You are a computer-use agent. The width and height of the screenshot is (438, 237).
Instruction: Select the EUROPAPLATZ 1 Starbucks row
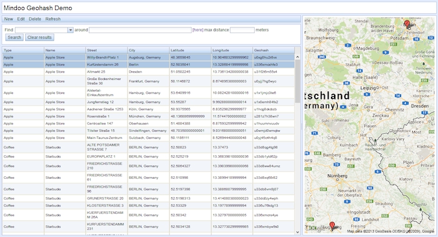148,156
